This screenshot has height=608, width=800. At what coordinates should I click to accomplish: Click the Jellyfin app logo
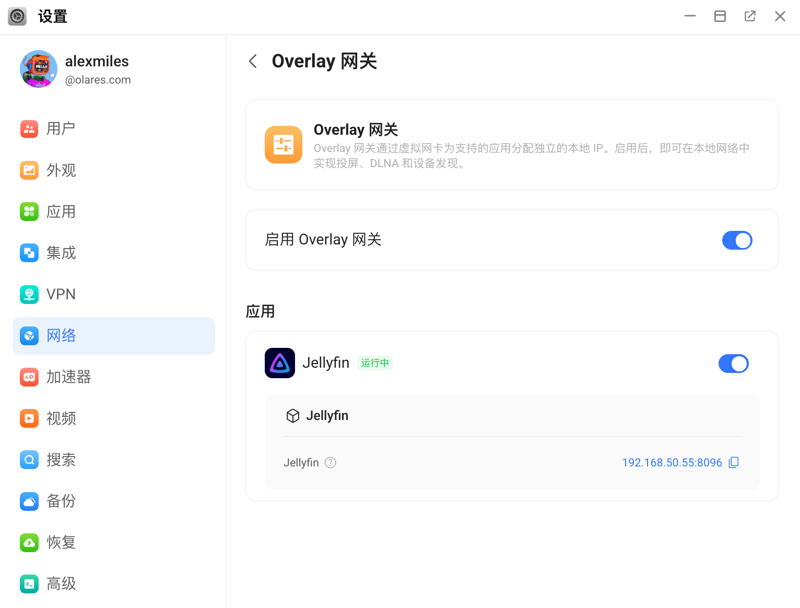[280, 363]
